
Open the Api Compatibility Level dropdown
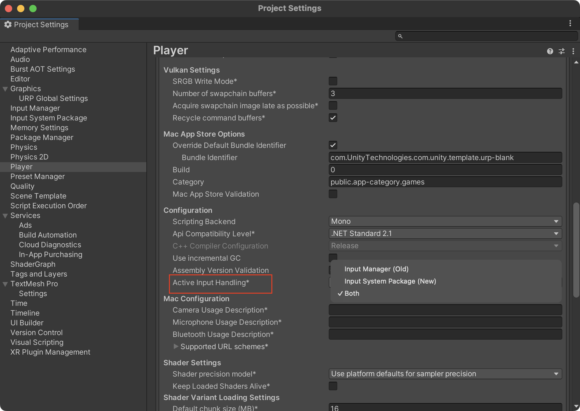click(x=445, y=234)
